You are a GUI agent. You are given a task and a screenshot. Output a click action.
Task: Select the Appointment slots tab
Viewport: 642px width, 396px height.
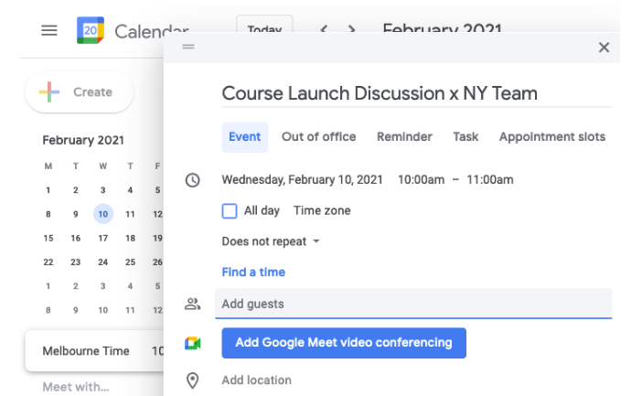pos(551,136)
